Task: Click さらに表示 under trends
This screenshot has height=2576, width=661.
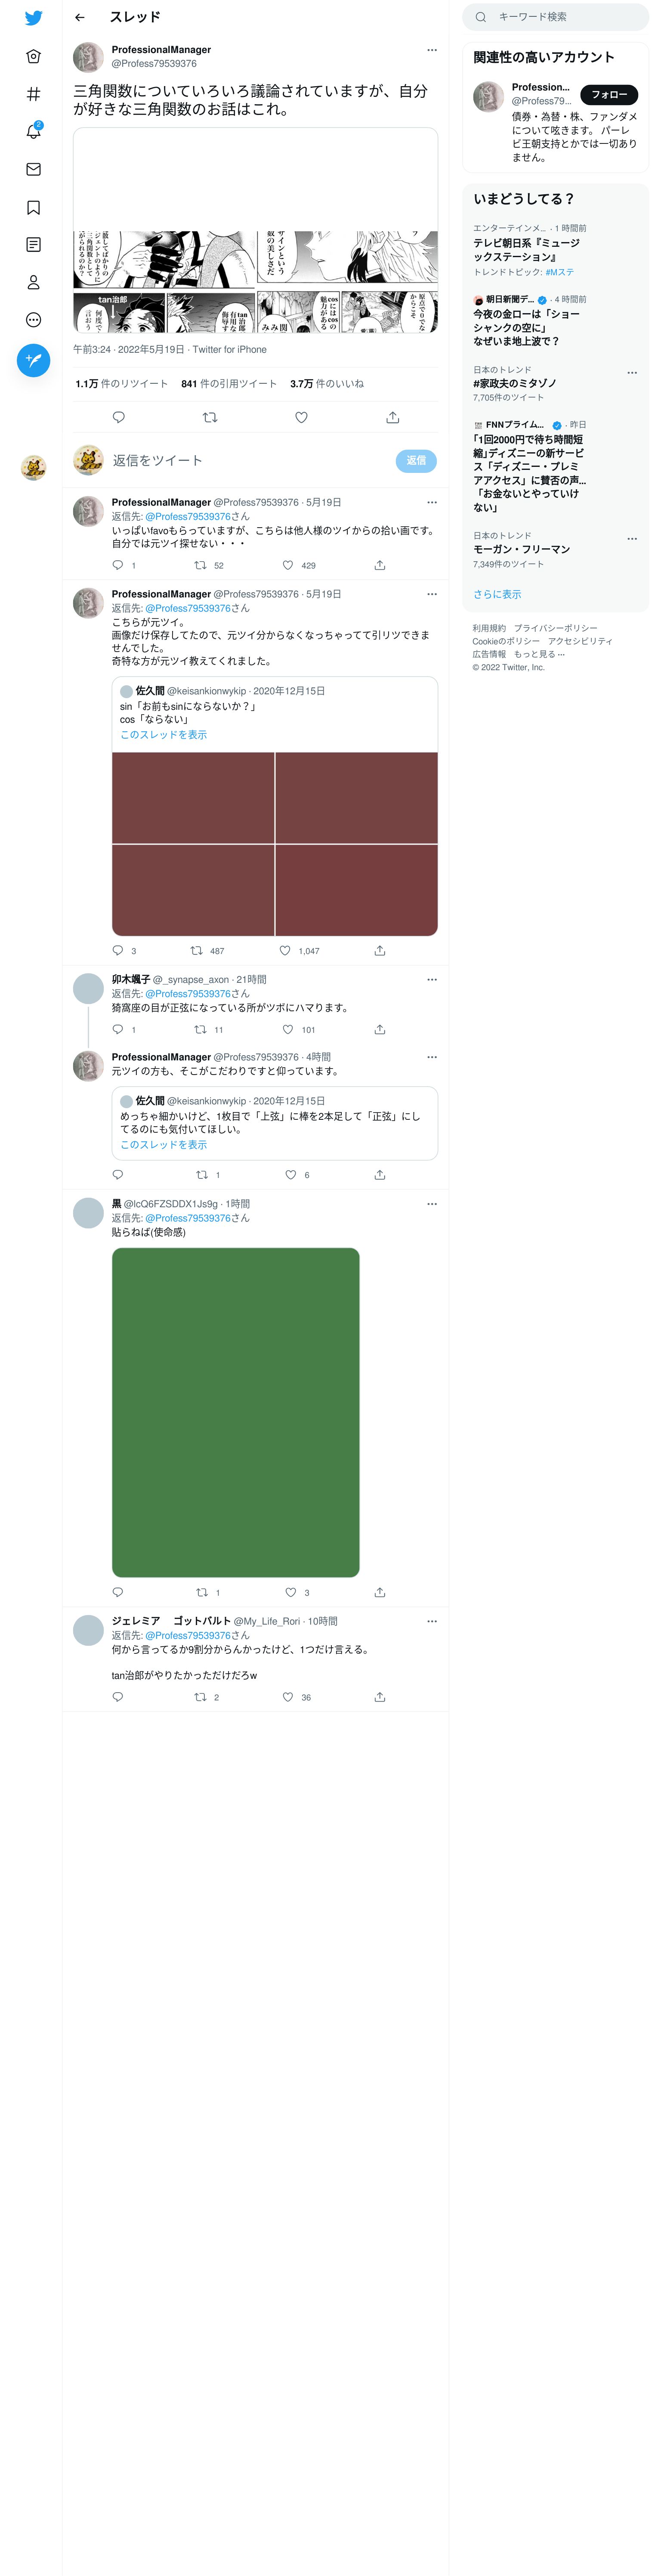Action: point(497,594)
